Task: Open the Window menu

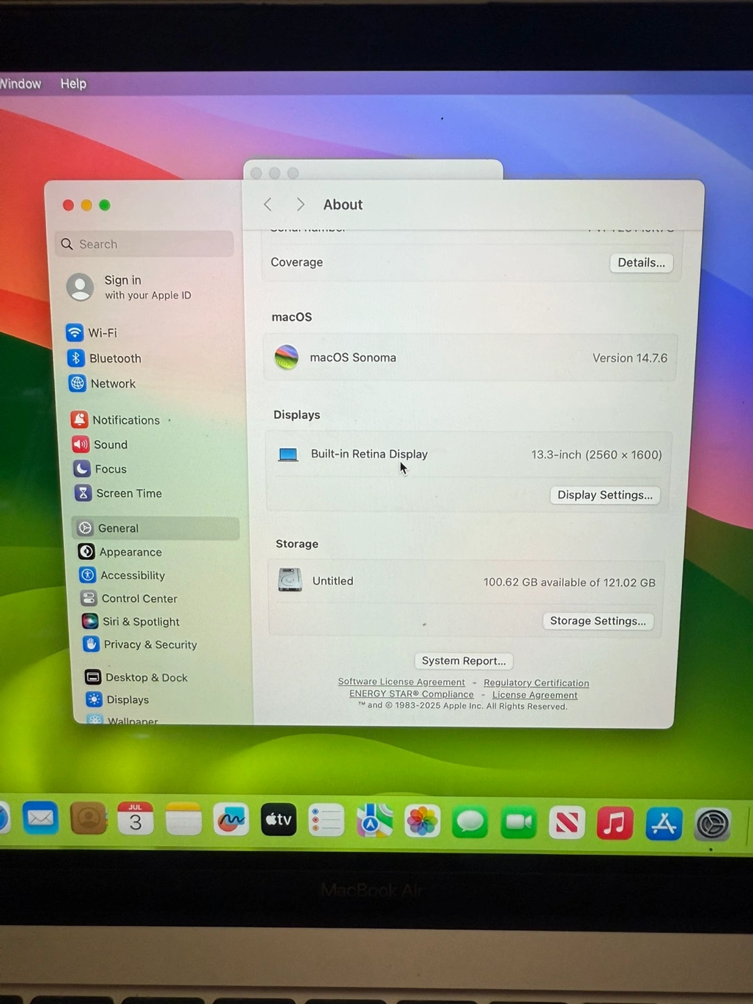Action: (20, 84)
